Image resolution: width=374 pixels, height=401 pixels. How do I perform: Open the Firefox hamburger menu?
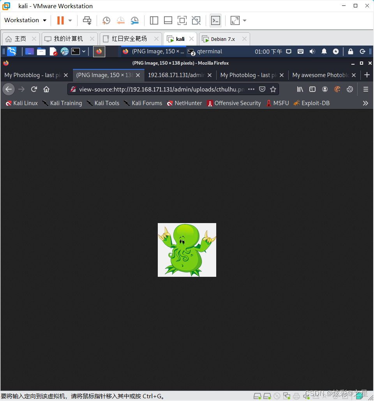366,89
